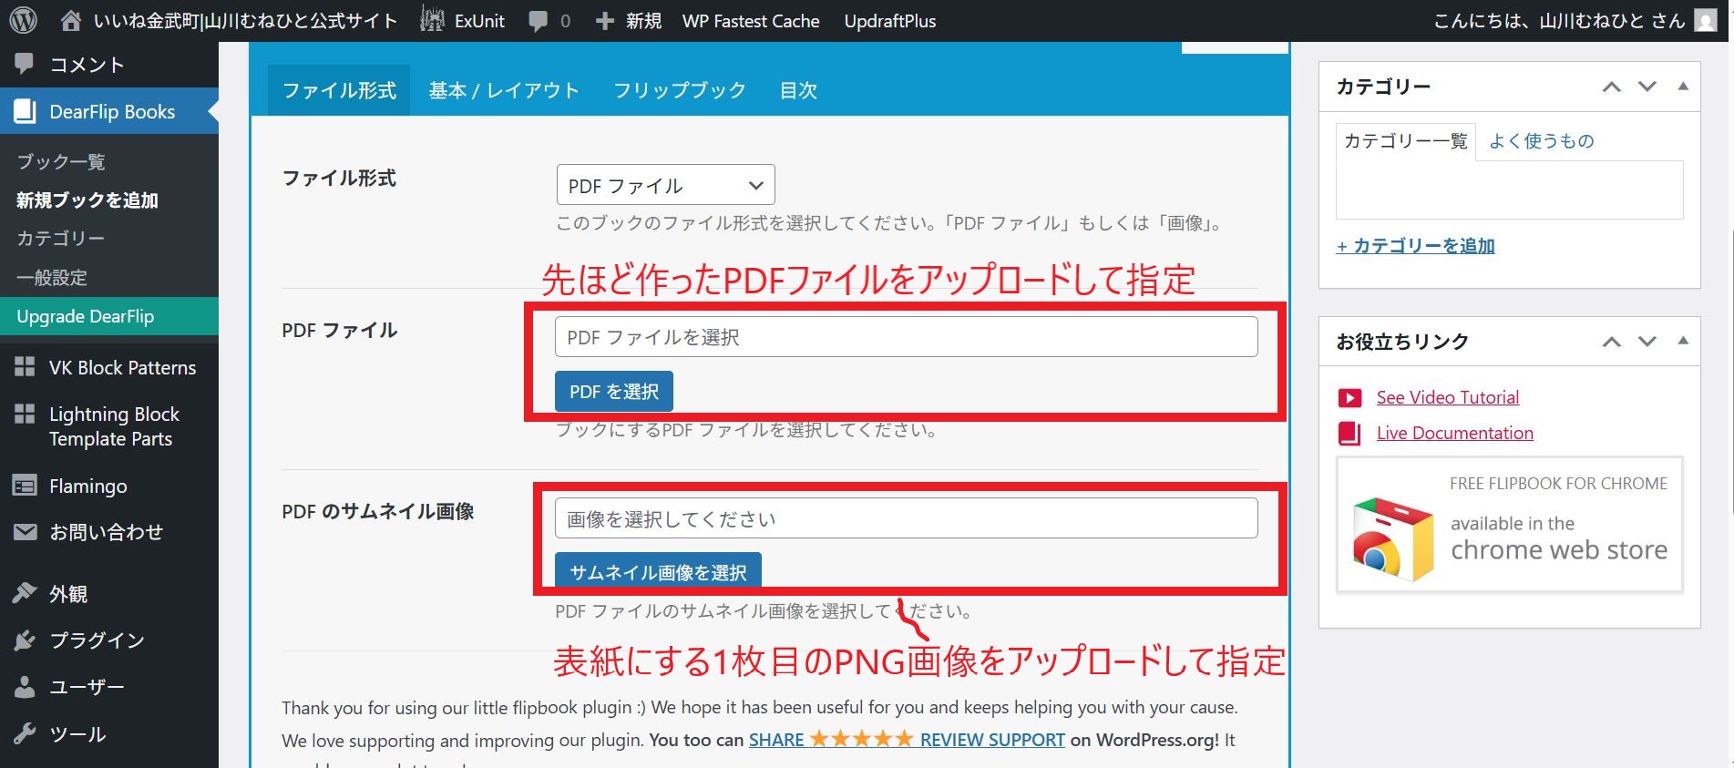Viewport: 1734px width, 768px height.
Task: Toggle the お役立ちリンク panel collapse triangle
Action: pyautogui.click(x=1683, y=341)
